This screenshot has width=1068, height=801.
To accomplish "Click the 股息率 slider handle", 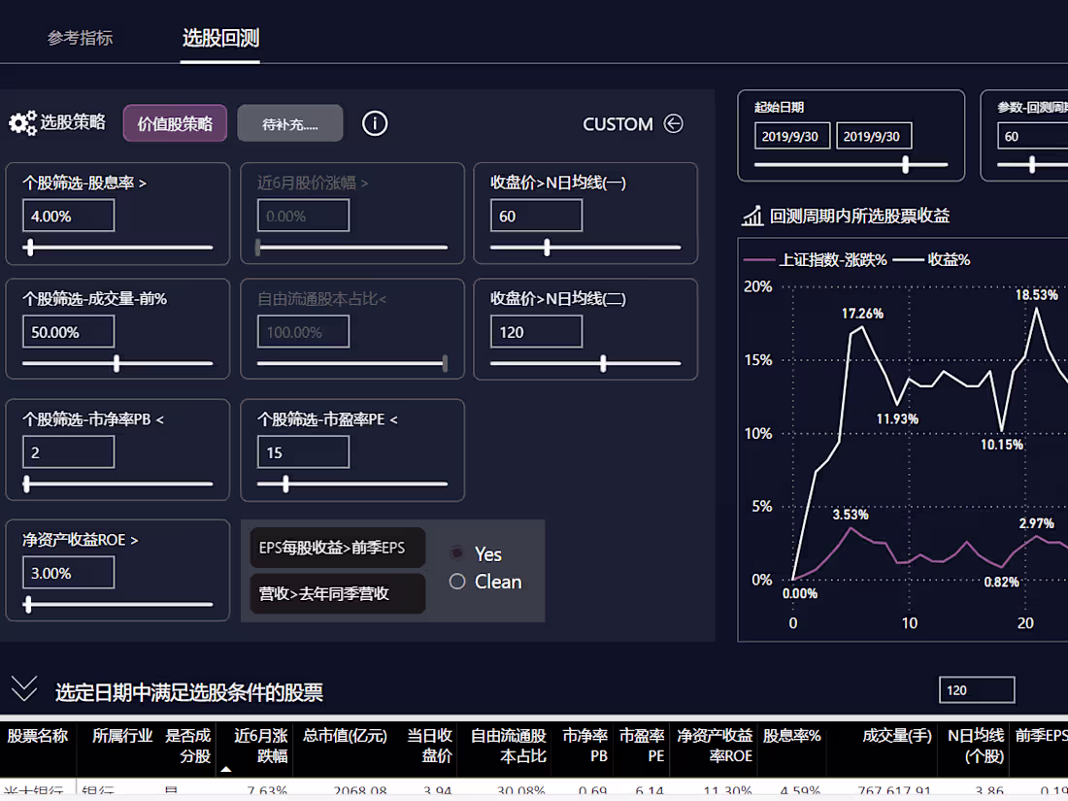I will [x=29, y=248].
